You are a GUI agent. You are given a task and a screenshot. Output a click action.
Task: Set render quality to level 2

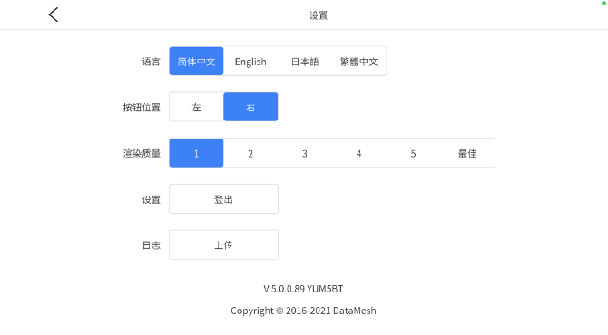tap(250, 153)
